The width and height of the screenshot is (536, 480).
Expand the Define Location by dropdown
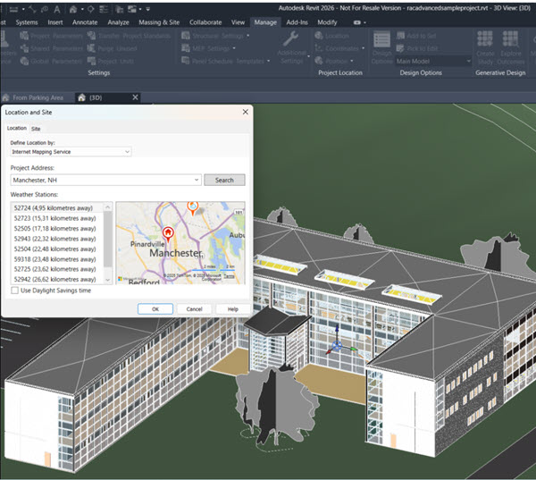[127, 152]
